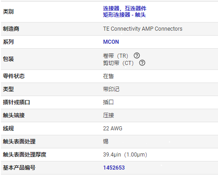
Task: Click the 39.4µin (1.00µm) thickness value
Action: (x=125, y=155)
